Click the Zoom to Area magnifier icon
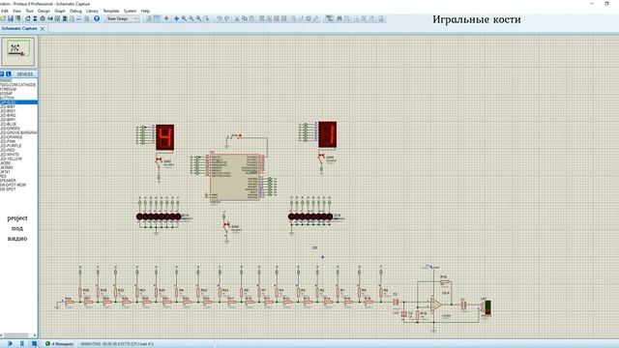Image resolution: width=619 pixels, height=348 pixels. (206, 18)
